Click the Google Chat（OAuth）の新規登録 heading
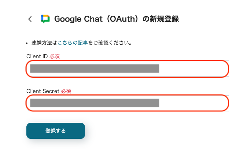The width and height of the screenshot is (229, 155). [x=117, y=19]
